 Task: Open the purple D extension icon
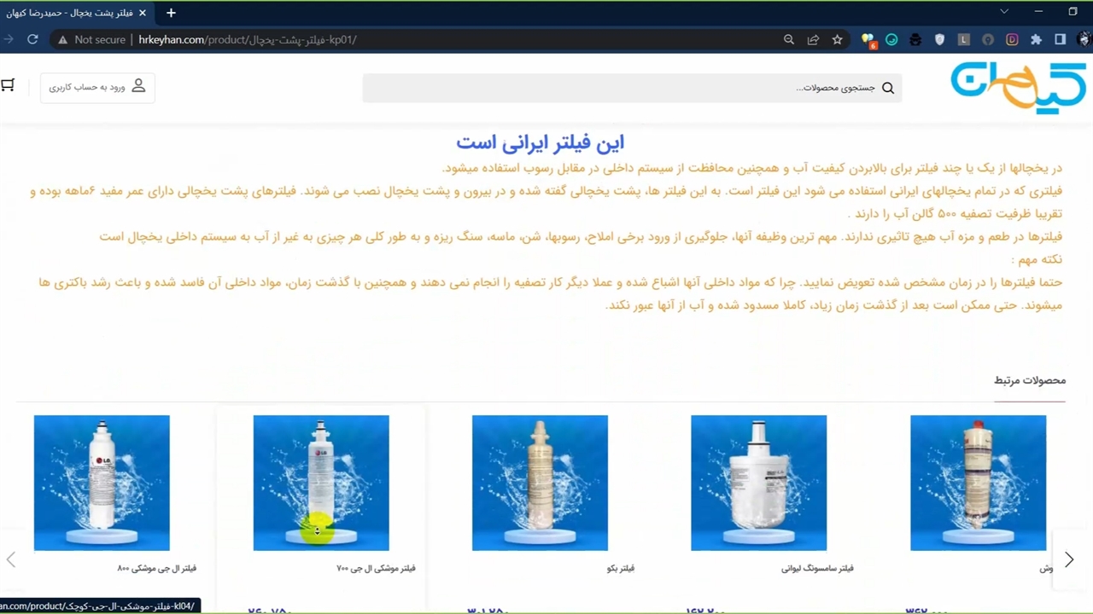pos(1012,39)
